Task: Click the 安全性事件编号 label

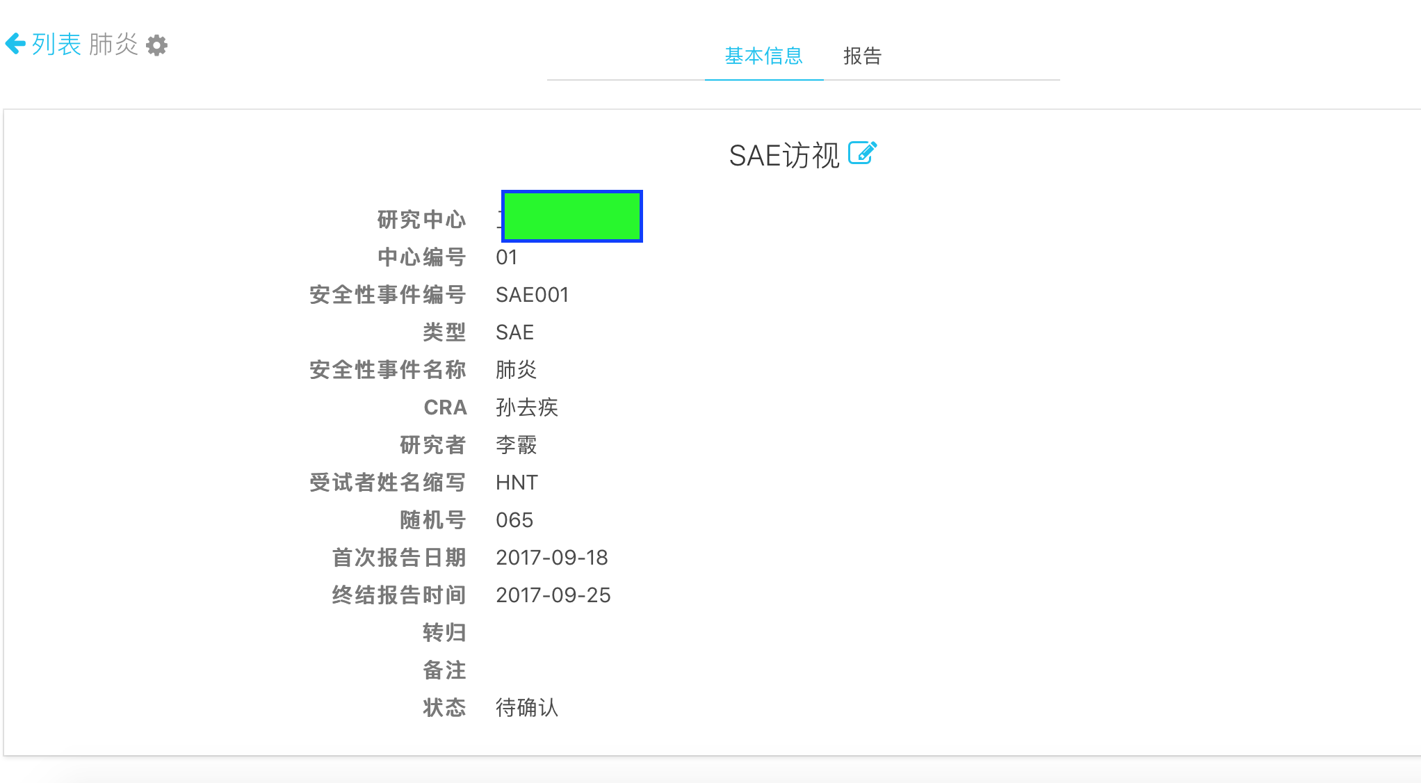Action: 388,295
